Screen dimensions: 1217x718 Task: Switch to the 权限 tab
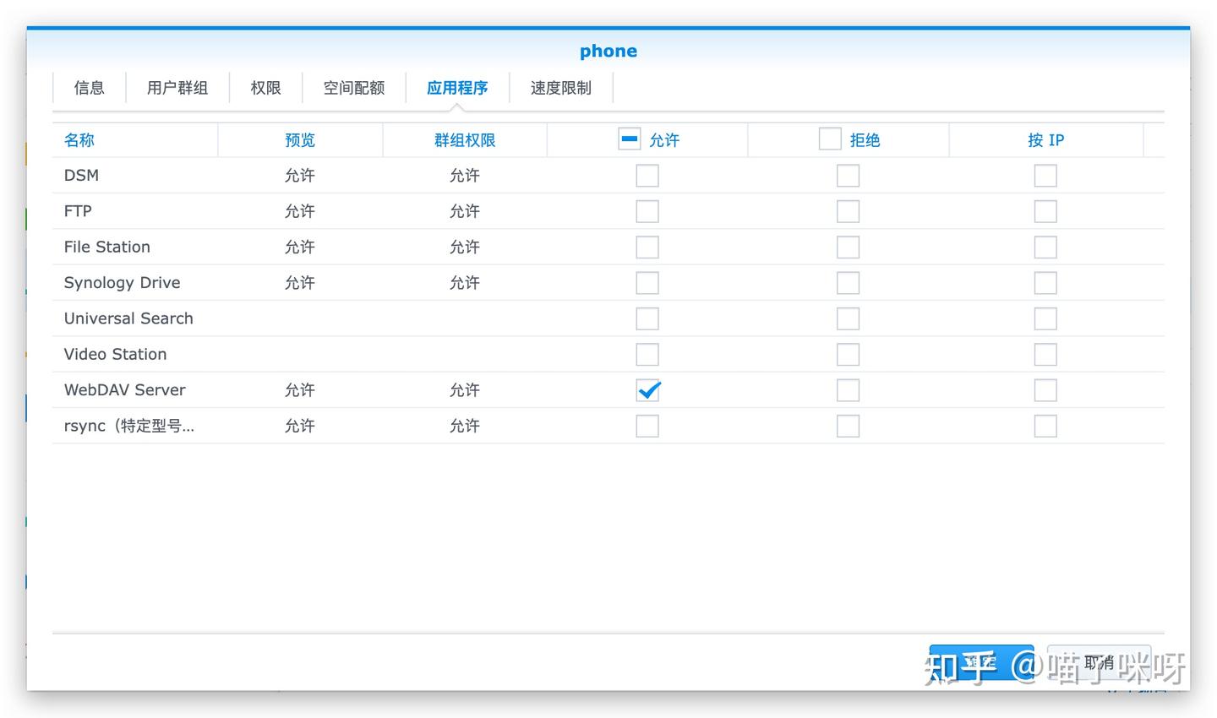point(265,88)
